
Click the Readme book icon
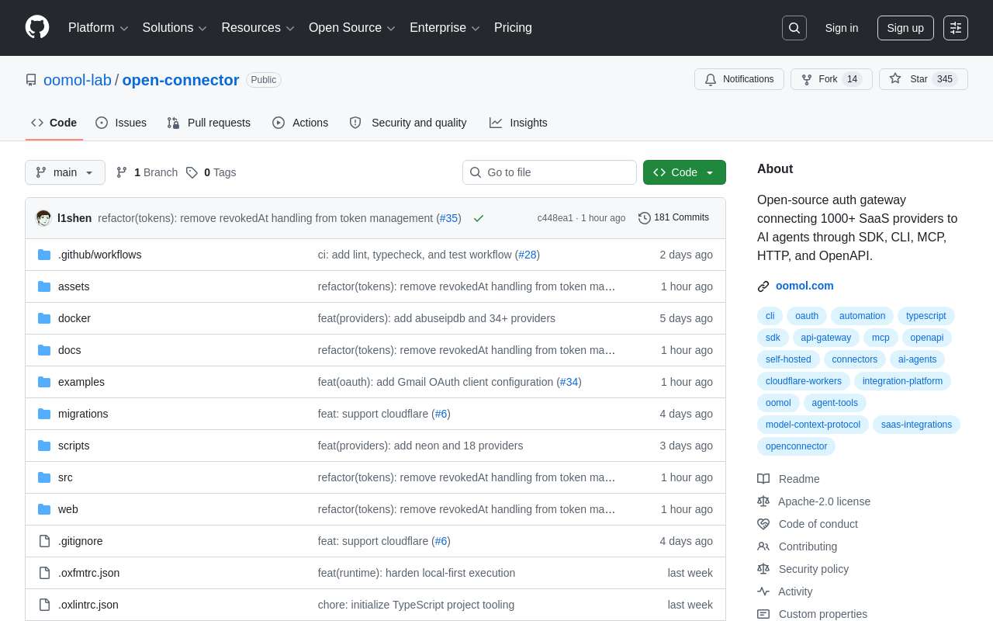(x=763, y=479)
